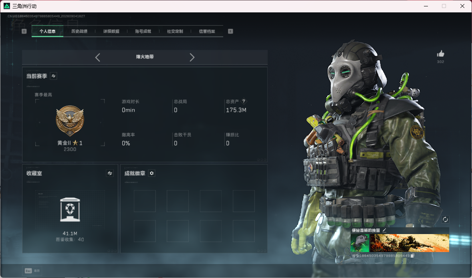472x278 pixels.
Task: Click the 黄金II ★1 rank label
Action: [70, 143]
